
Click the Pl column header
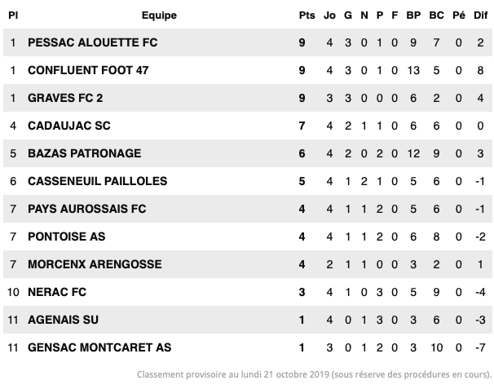click(13, 15)
